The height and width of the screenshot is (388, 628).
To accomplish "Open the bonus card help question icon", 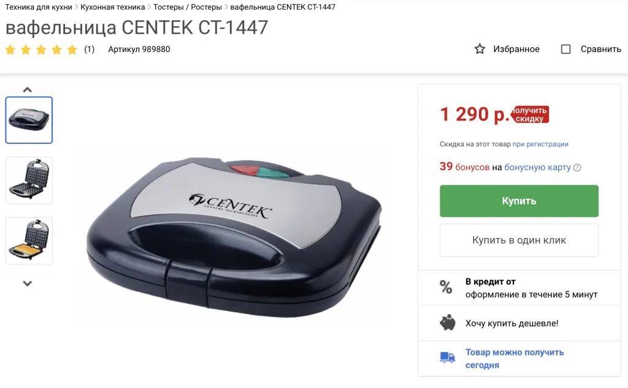I will pos(576,168).
